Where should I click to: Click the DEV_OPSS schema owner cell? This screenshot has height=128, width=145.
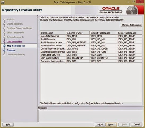(x=78, y=49)
